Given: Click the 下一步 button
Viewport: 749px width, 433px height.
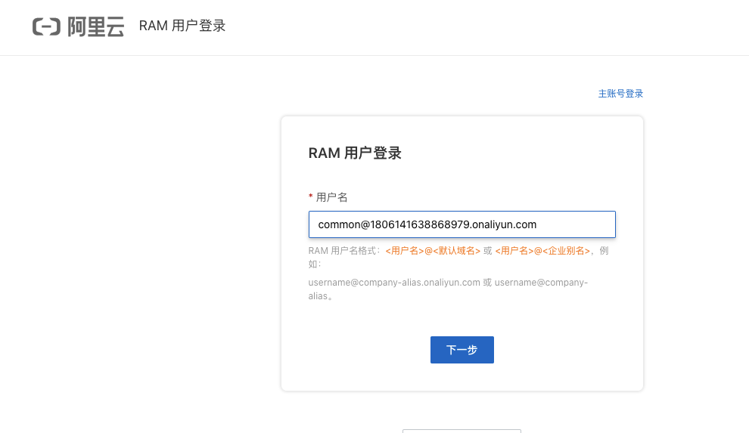Looking at the screenshot, I should coord(462,350).
